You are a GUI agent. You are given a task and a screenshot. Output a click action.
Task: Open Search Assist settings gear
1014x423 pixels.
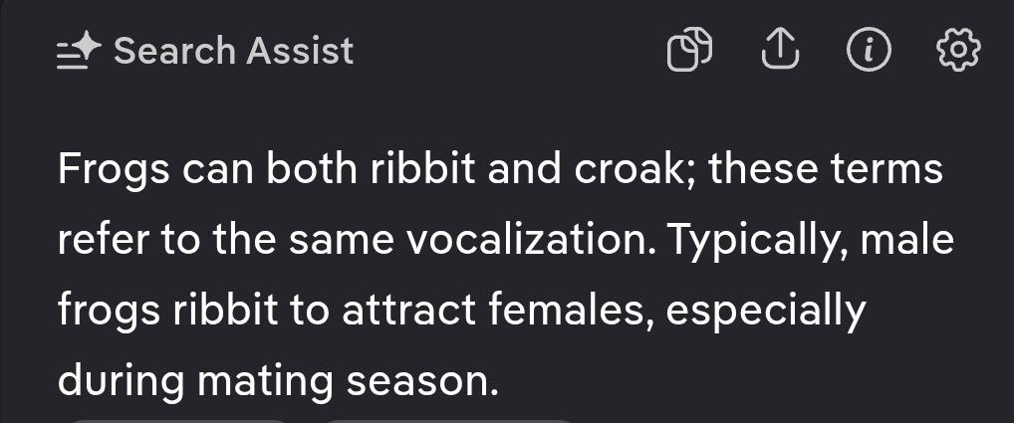pos(959,50)
